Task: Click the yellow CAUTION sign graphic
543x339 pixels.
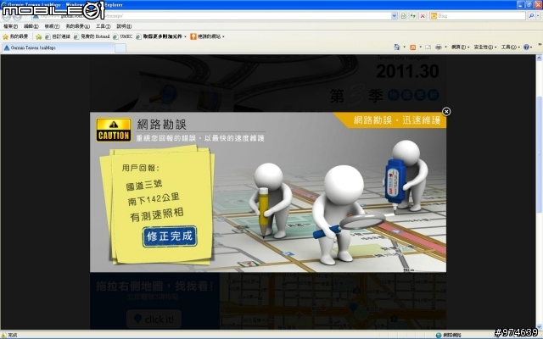Action: 114,130
